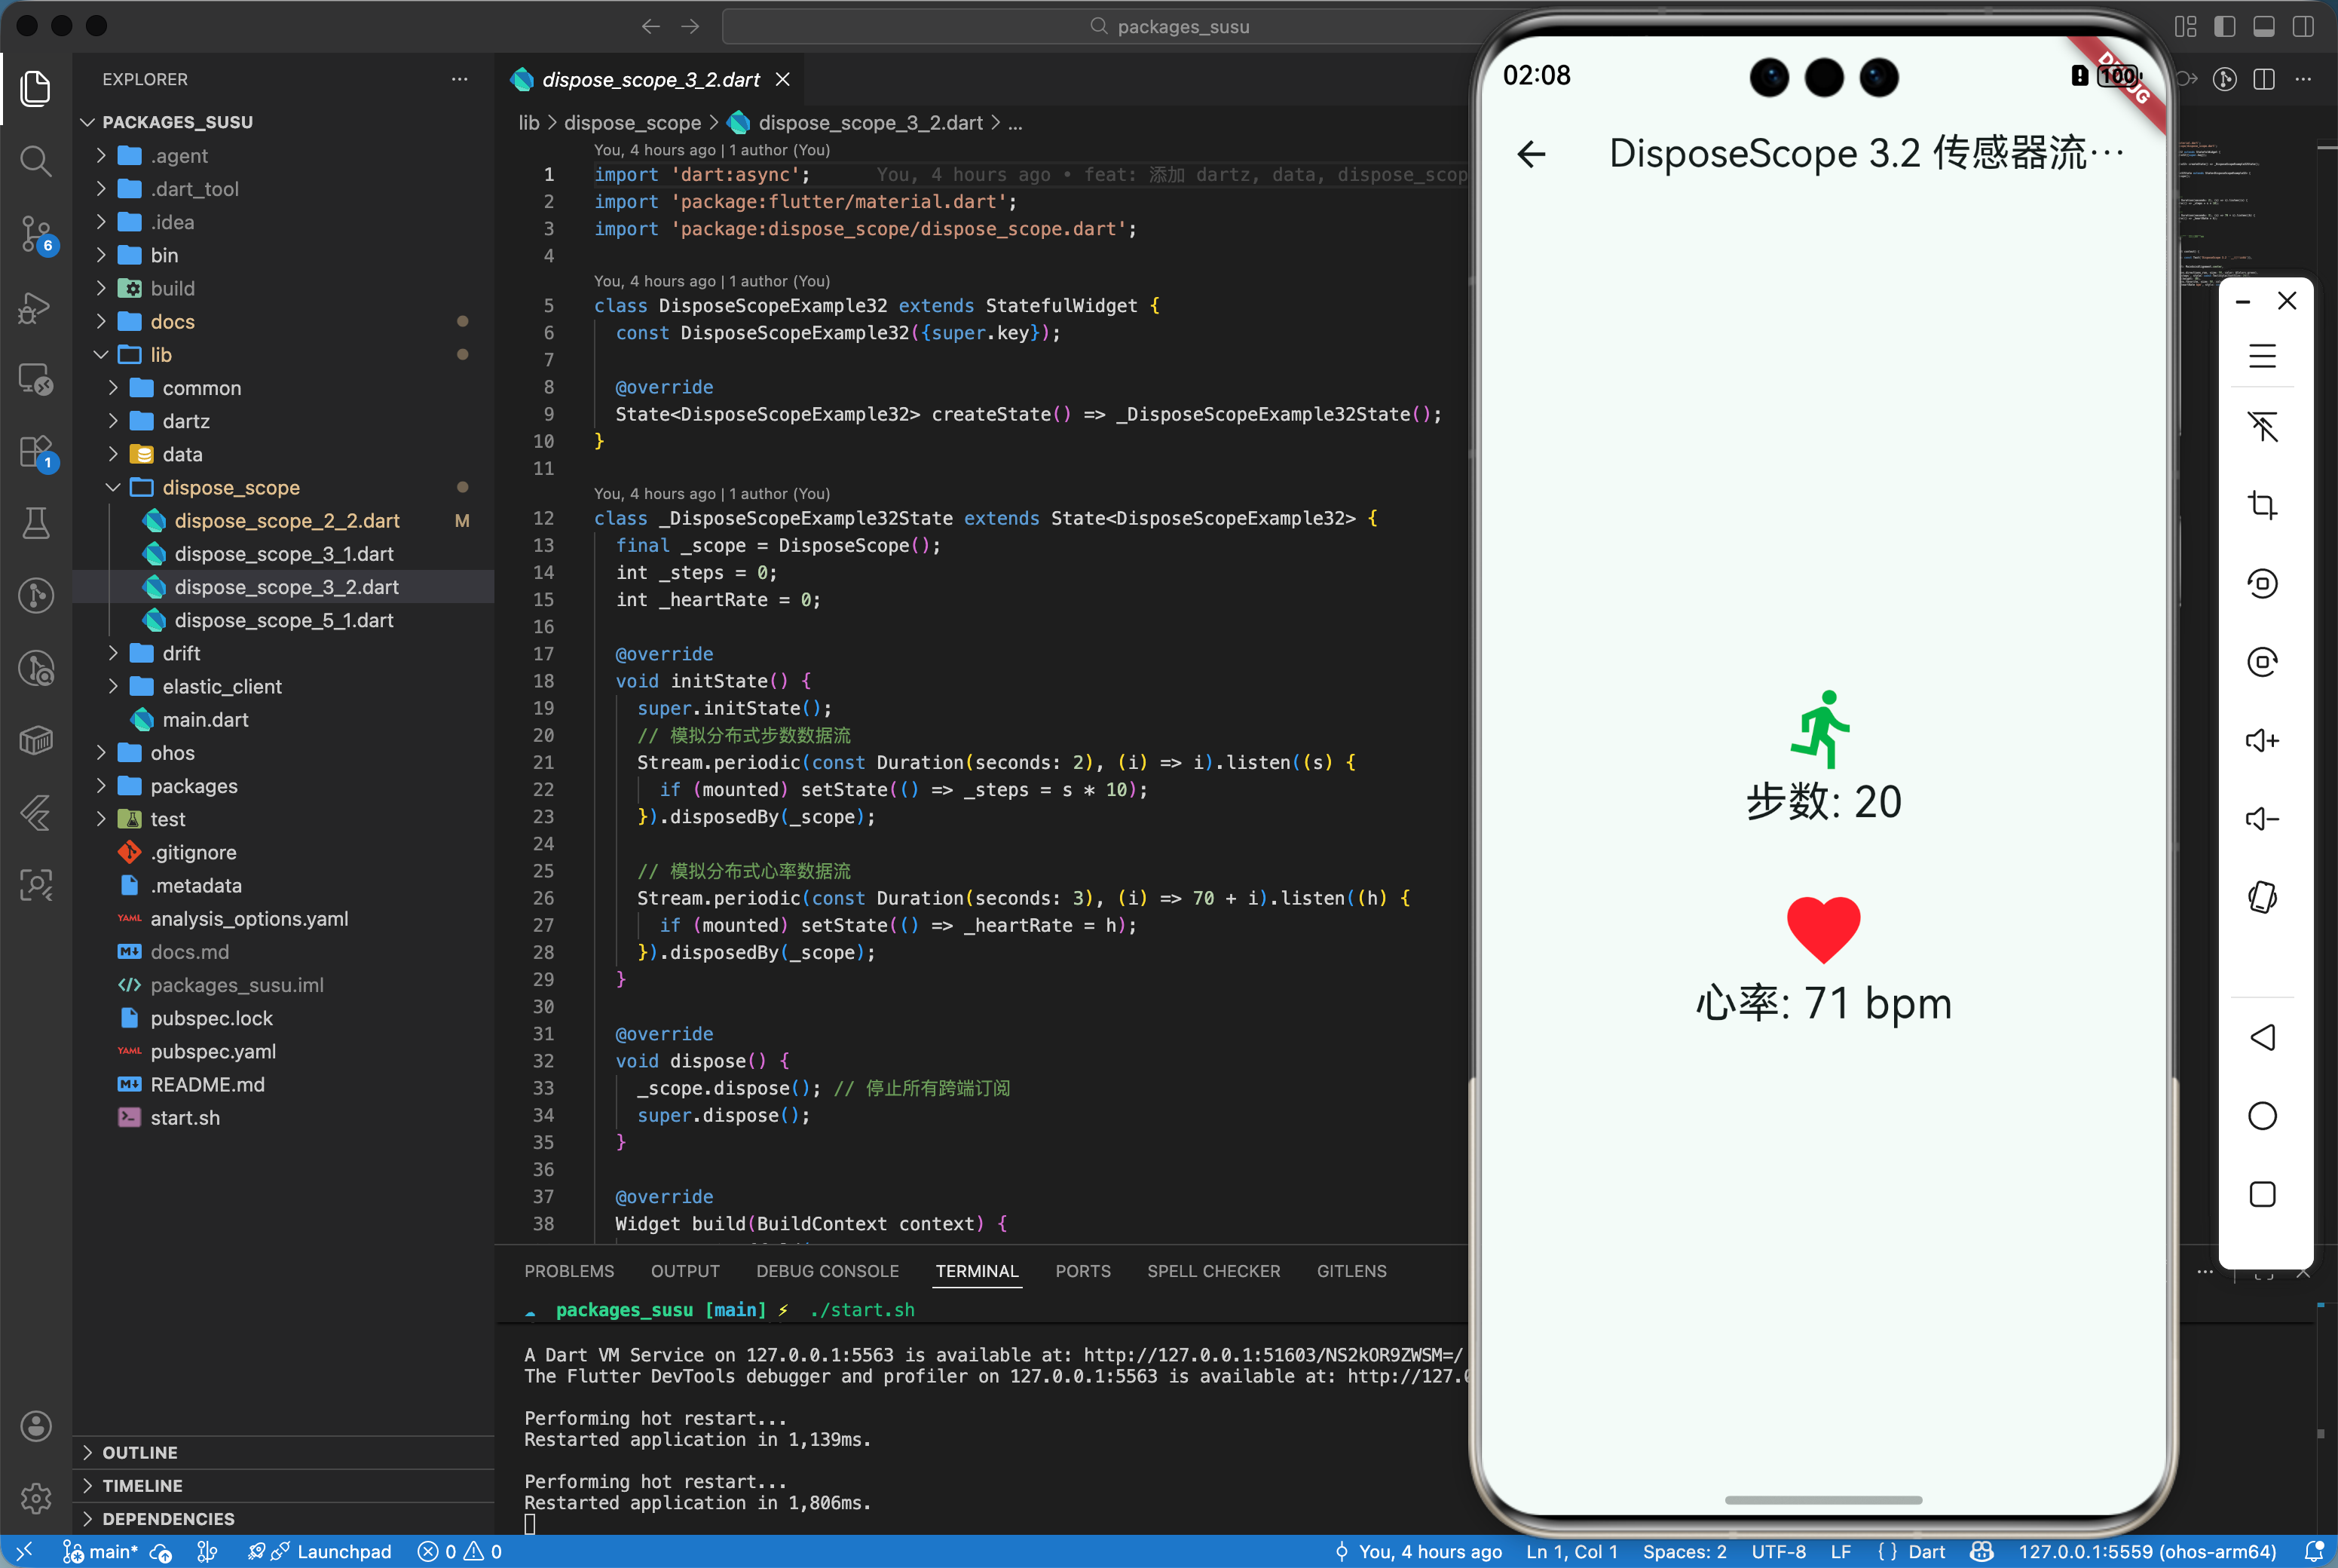Switch to the PROBLEMS panel tab
The image size is (2338, 1568).
[x=569, y=1271]
